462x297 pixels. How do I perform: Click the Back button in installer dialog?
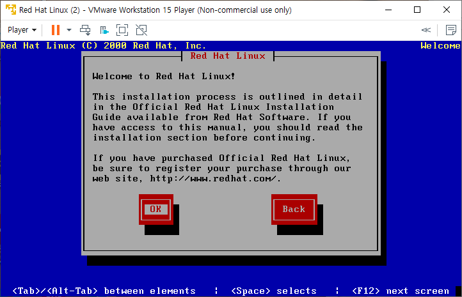tap(294, 209)
